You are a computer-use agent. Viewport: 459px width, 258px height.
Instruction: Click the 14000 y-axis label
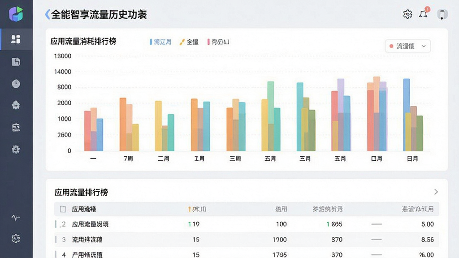click(63, 72)
